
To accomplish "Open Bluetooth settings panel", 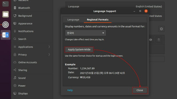I will [32, 8].
